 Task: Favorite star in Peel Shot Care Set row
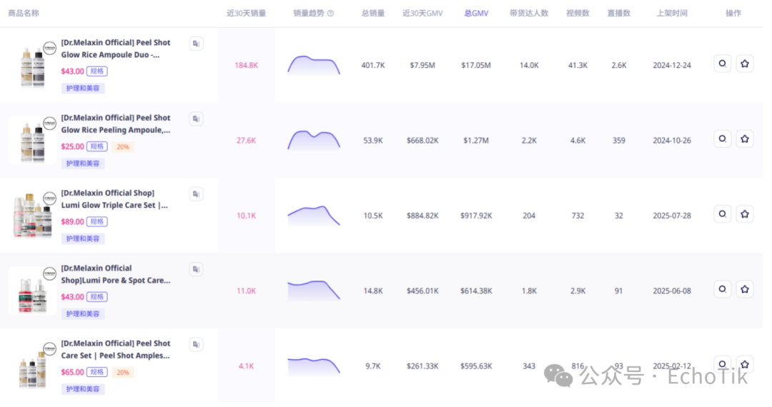pyautogui.click(x=745, y=365)
